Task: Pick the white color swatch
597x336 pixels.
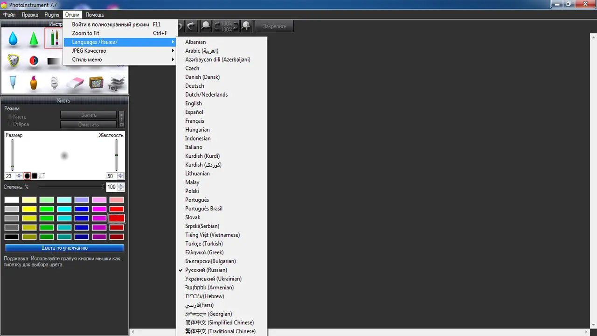Action: click(x=12, y=200)
